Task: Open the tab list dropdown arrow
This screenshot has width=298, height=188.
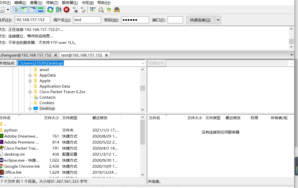Action: pos(291,55)
